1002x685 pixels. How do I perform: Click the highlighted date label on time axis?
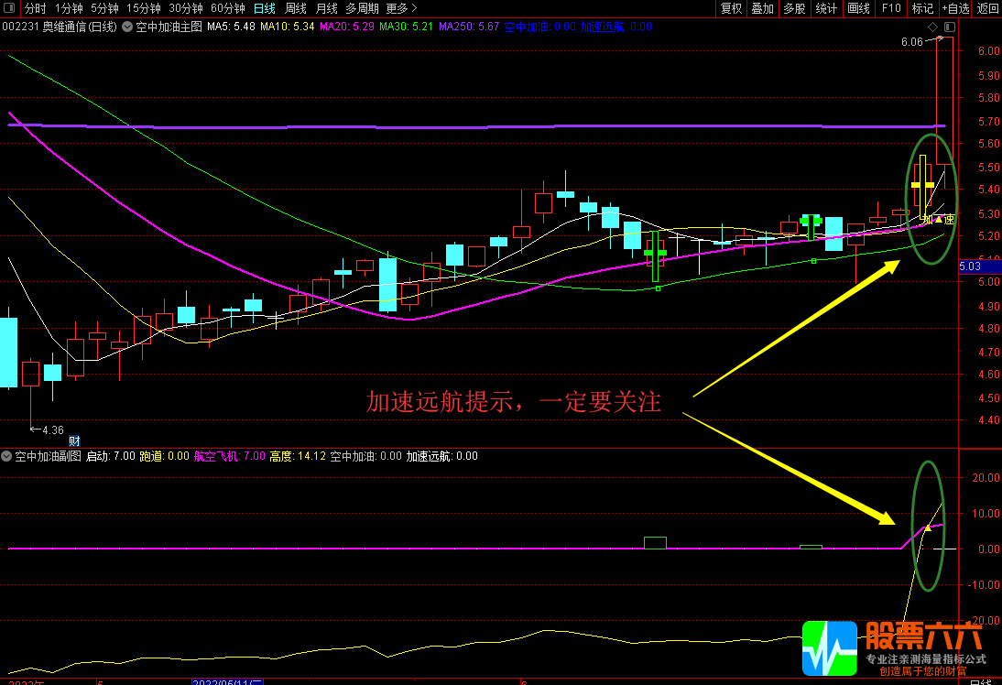(226, 681)
